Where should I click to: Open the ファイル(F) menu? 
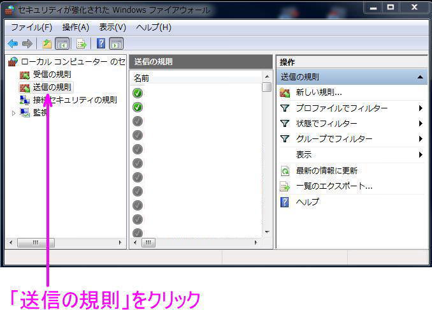(x=31, y=27)
